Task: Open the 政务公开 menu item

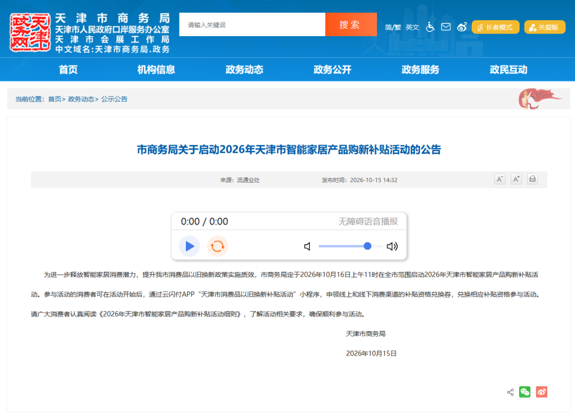Action: [333, 70]
